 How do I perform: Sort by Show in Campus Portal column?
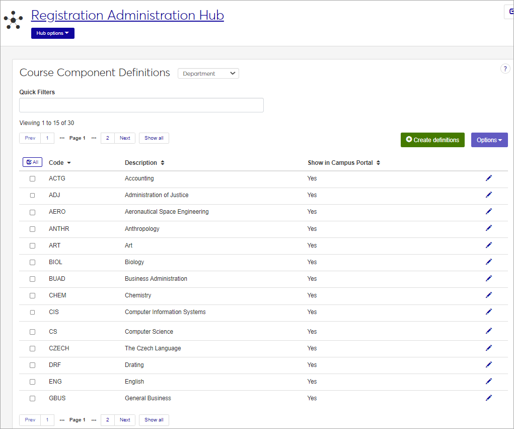click(343, 163)
